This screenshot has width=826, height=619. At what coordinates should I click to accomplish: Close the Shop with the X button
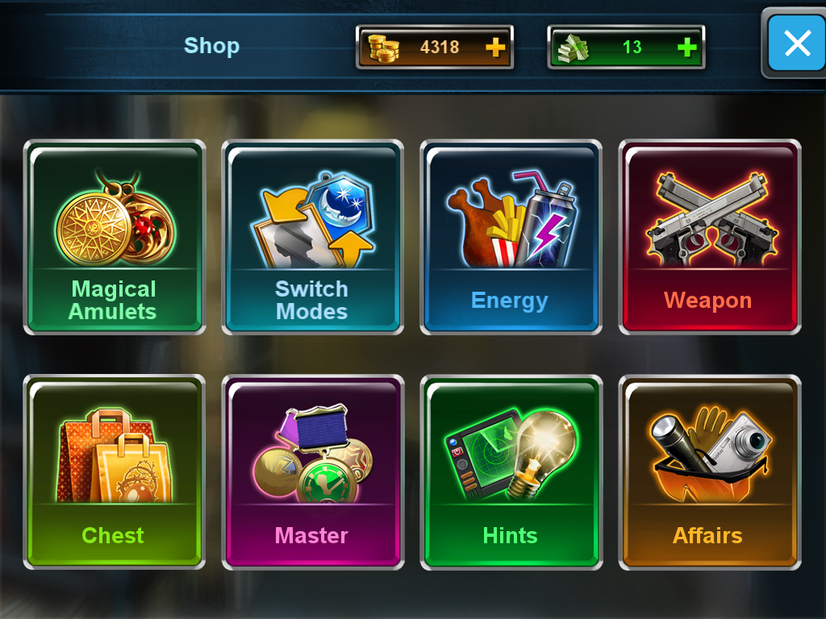(798, 44)
